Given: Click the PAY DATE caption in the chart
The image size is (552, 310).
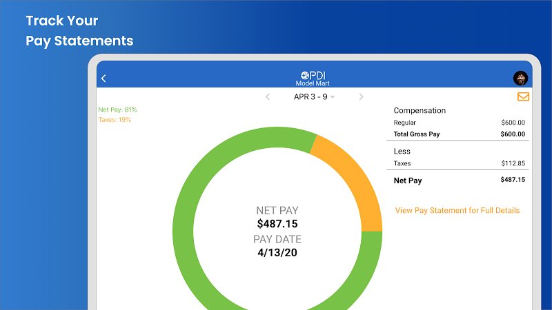Looking at the screenshot, I should pos(277,239).
